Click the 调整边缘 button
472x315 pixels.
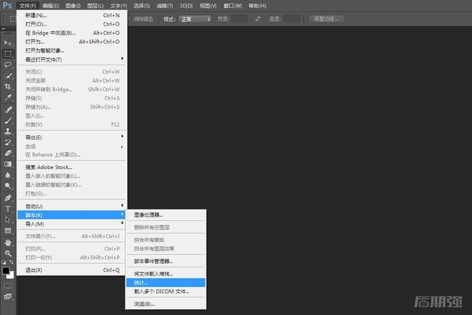[x=326, y=19]
